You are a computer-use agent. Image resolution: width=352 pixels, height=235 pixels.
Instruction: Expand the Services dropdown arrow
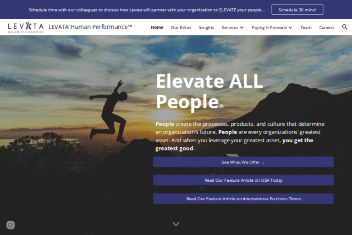tap(242, 28)
